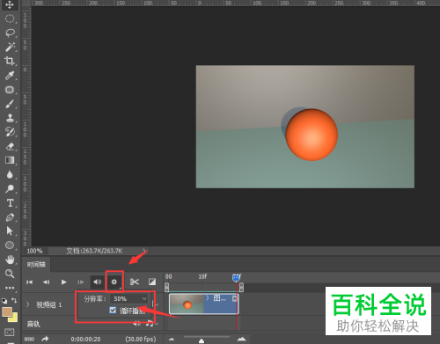Step back to the previous frame
Image resolution: width=440 pixels, height=344 pixels.
(x=47, y=282)
